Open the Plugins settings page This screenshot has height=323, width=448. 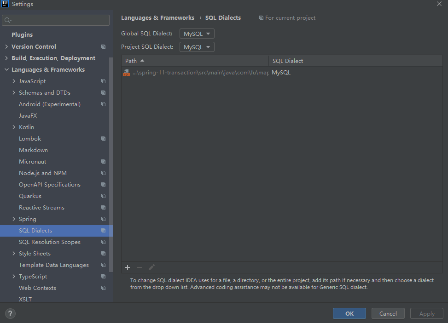point(22,35)
